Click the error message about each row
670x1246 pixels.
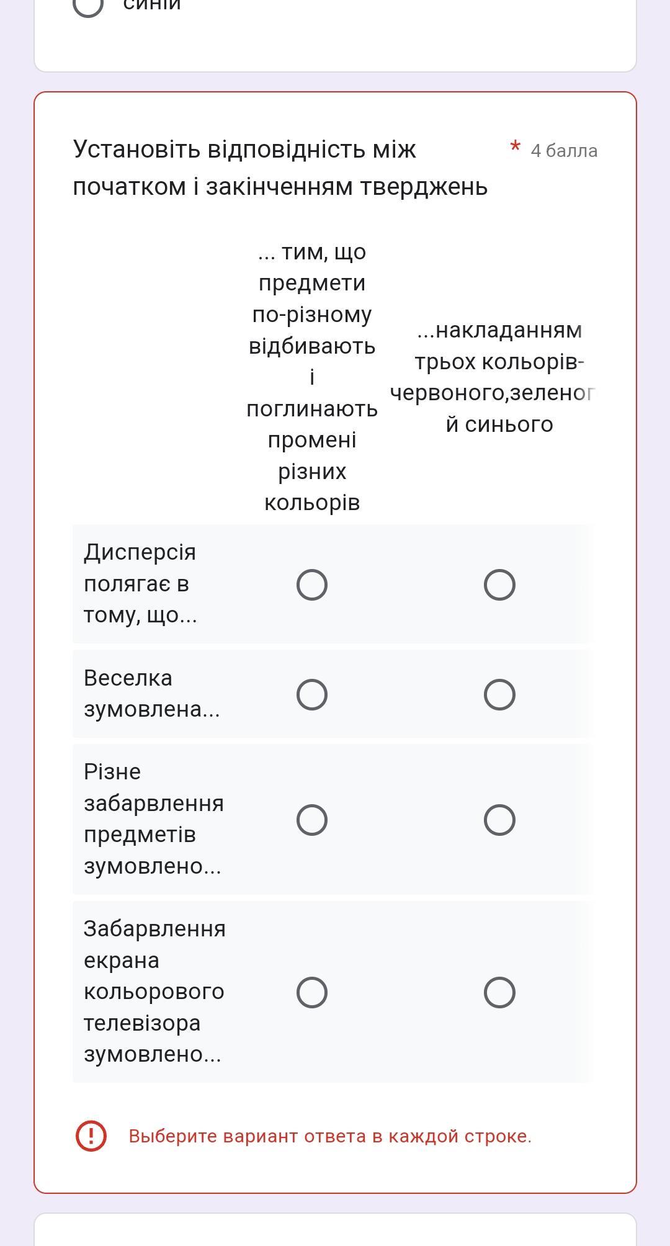click(330, 1136)
